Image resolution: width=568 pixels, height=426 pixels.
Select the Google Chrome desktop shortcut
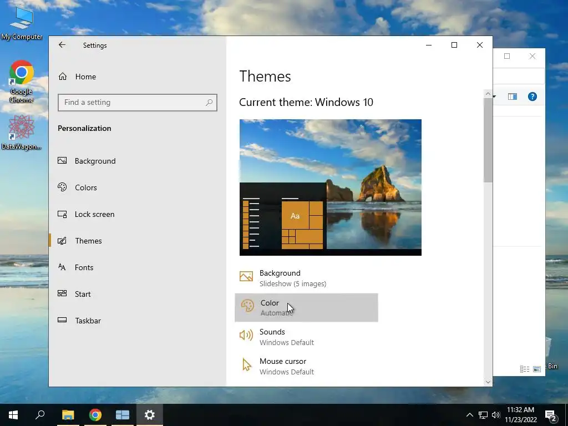[22, 82]
